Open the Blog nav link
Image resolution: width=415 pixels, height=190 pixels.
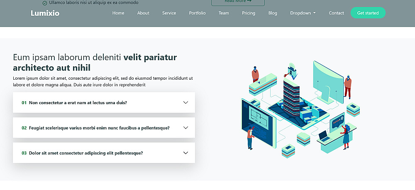273,13
